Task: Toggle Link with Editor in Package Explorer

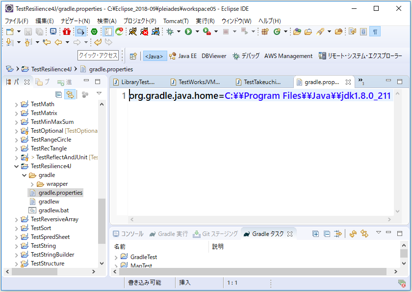Action: point(70,94)
